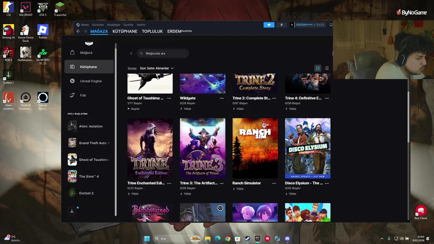Open the Trine 3 cover thumbnail

tap(202, 148)
